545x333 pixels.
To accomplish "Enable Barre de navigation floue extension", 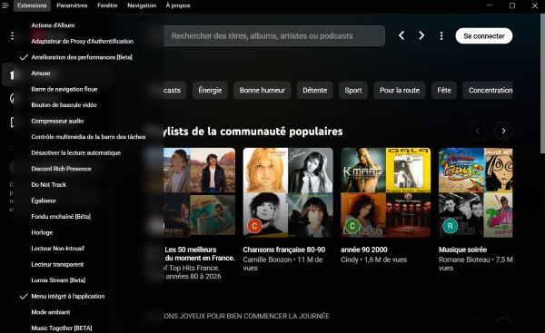I will [64, 89].
